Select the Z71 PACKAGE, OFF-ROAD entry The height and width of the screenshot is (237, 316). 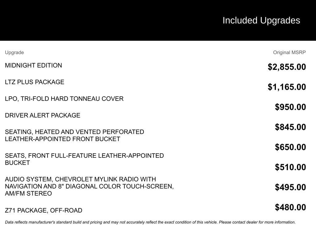(44, 210)
